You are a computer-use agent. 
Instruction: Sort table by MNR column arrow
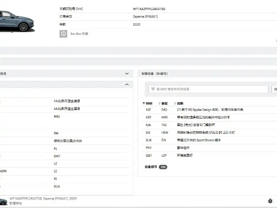(x=144, y=103)
